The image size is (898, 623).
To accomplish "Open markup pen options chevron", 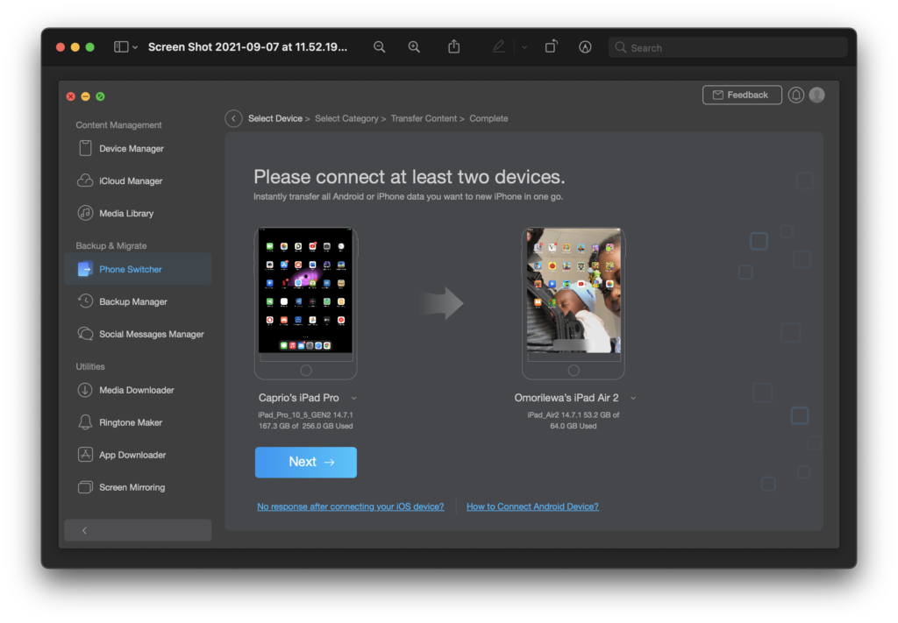I will [x=524, y=47].
